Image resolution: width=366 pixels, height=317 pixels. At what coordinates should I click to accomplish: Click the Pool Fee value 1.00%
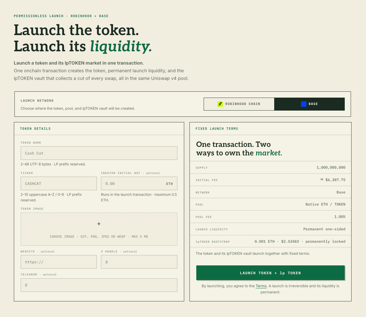coord(340,217)
